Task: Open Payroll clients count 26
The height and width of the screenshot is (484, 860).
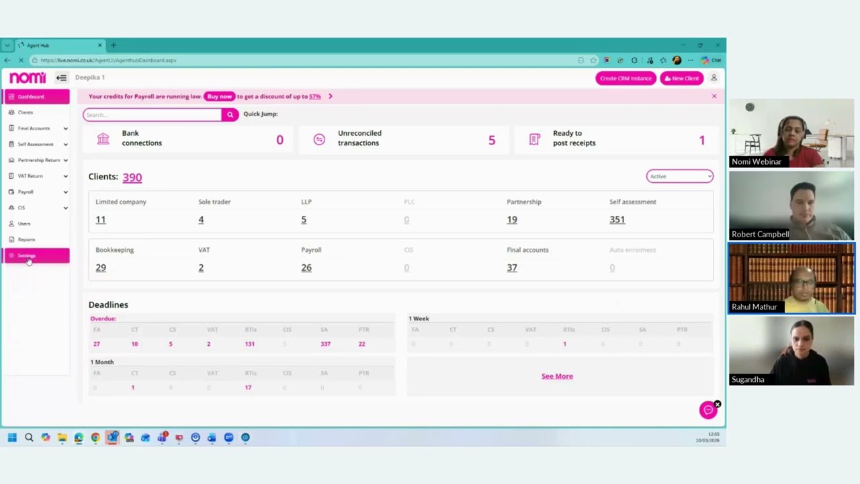Action: point(306,268)
